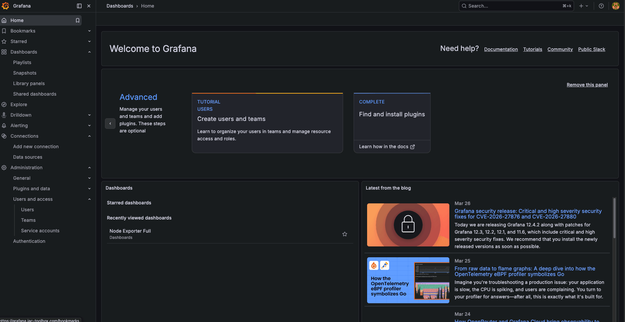Expand the General section chevron

[89, 178]
